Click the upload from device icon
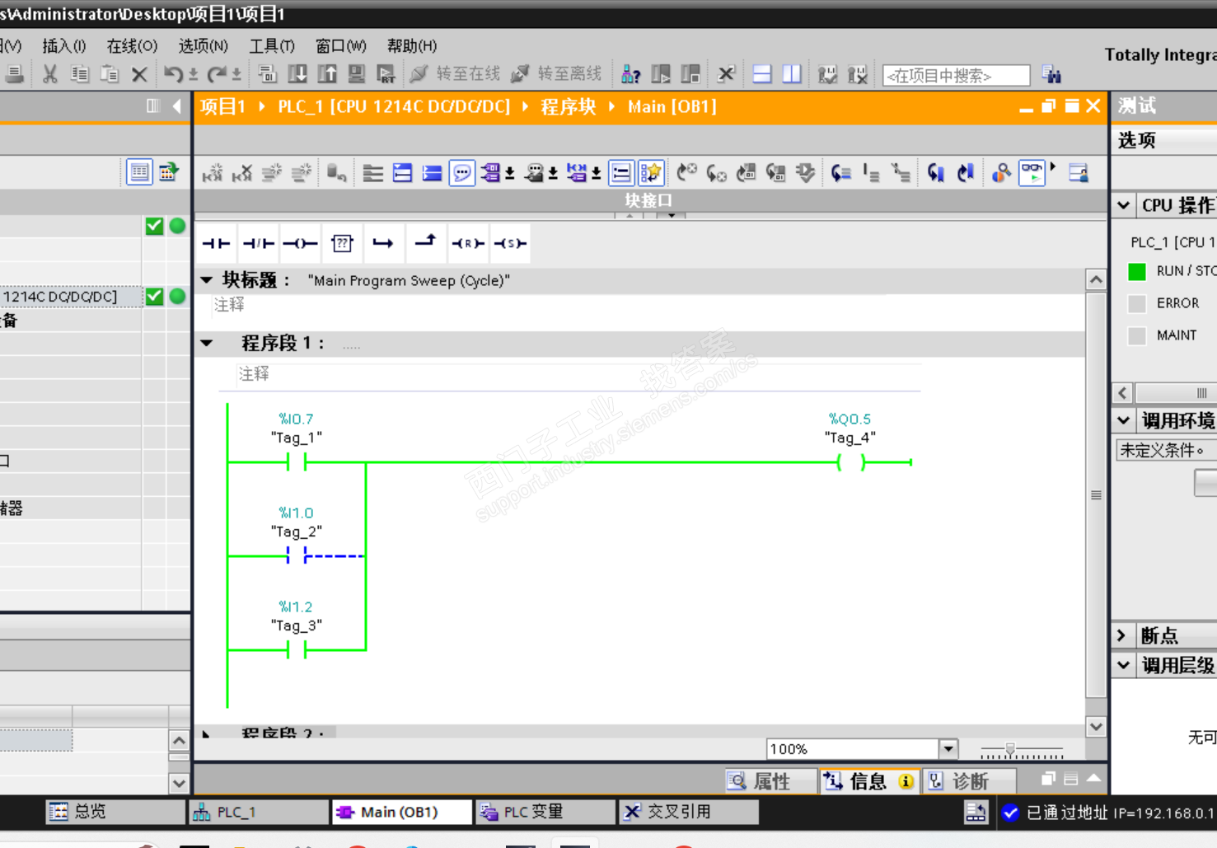The width and height of the screenshot is (1217, 848). coord(327,74)
